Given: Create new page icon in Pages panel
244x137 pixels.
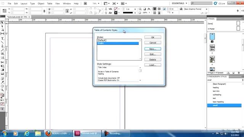Looking at the screenshot, I should pos(233,73).
